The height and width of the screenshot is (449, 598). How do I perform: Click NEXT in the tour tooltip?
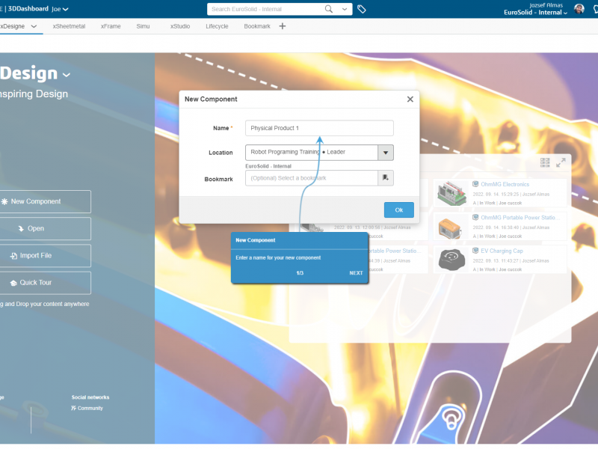click(356, 273)
